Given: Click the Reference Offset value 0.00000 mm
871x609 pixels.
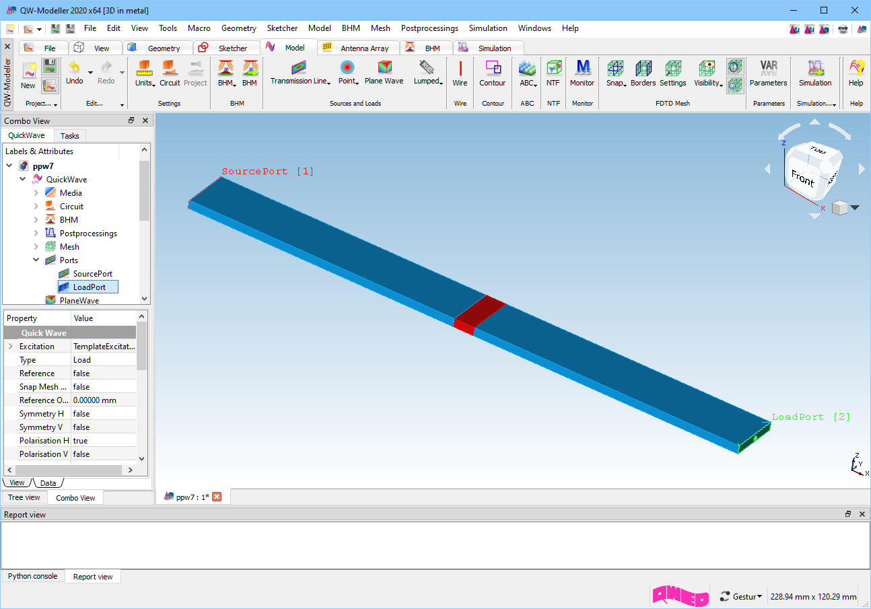Looking at the screenshot, I should coord(104,400).
